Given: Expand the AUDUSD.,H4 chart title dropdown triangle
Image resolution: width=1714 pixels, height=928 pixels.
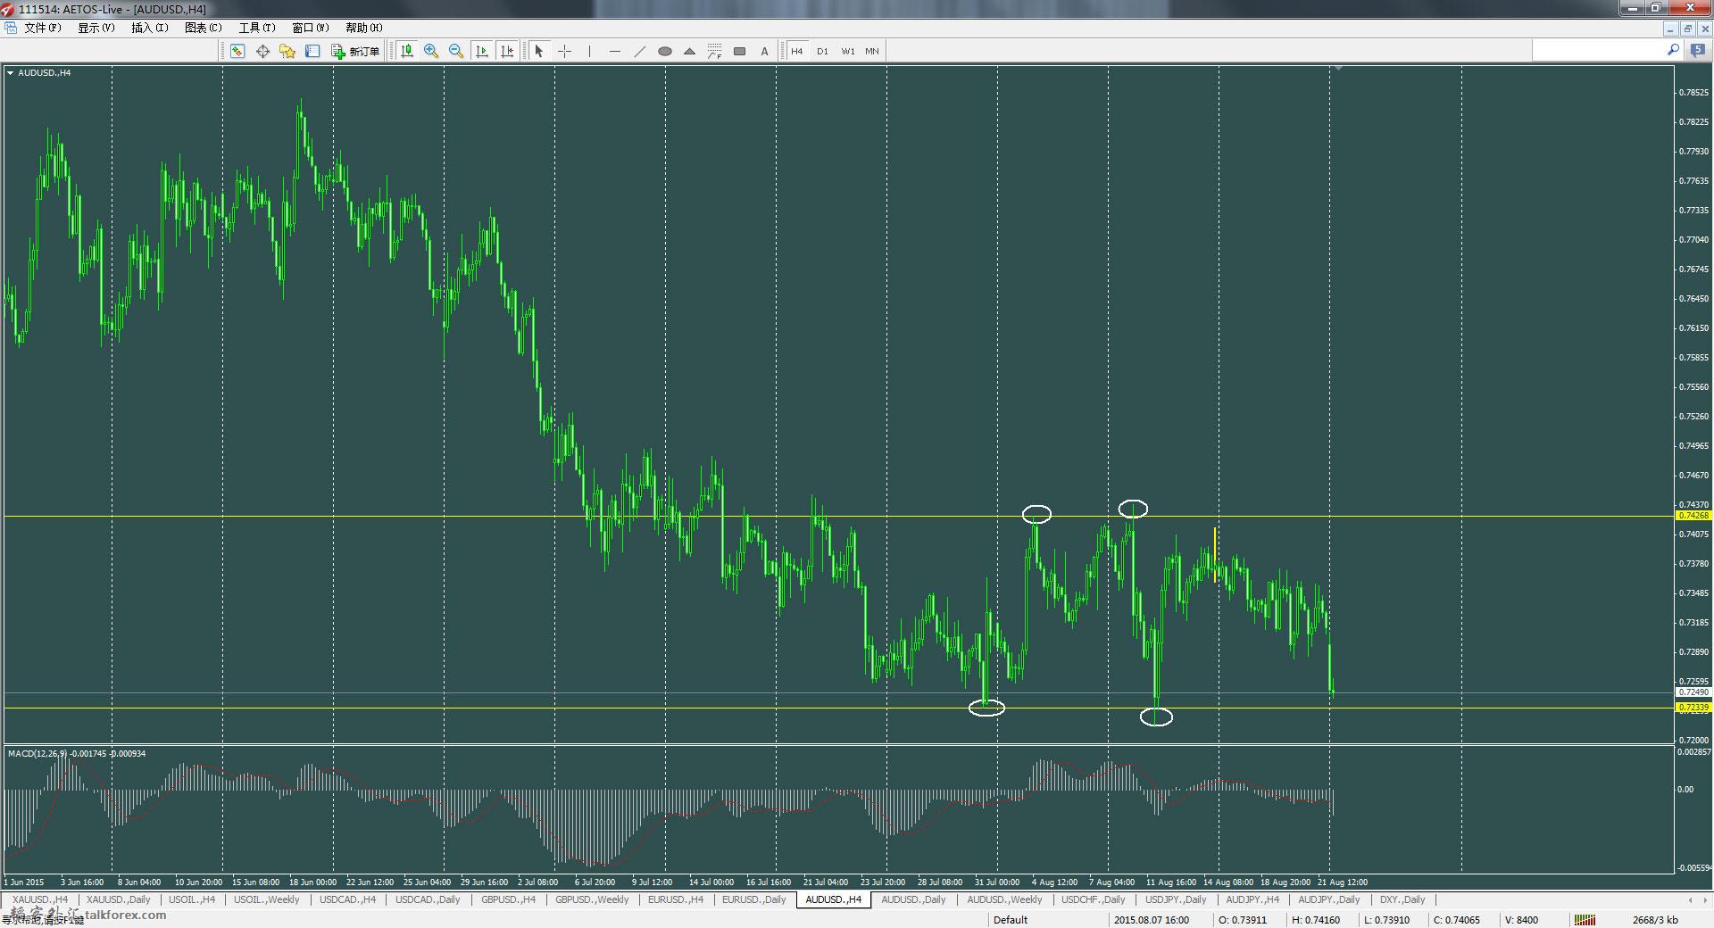Looking at the screenshot, I should click(x=11, y=73).
